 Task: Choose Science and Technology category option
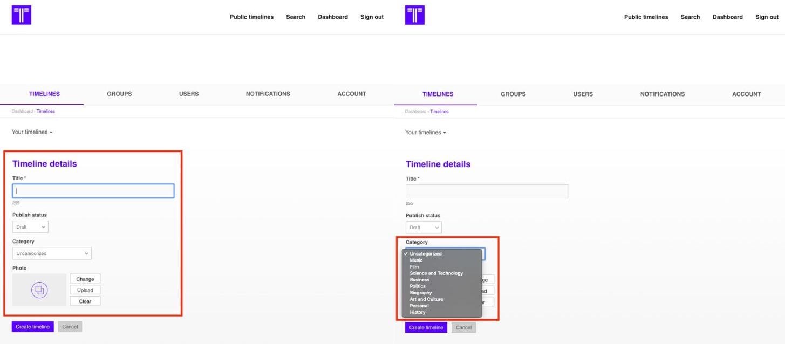[x=436, y=273]
